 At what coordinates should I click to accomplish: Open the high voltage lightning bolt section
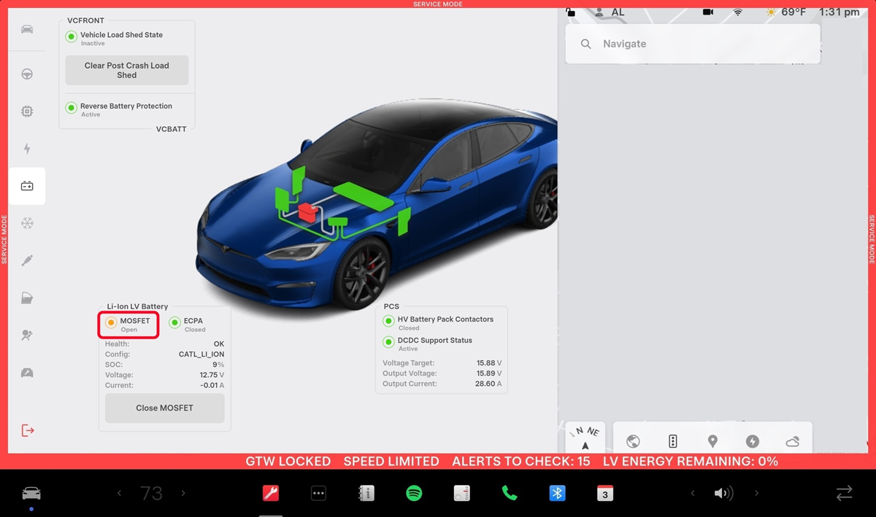click(x=27, y=149)
